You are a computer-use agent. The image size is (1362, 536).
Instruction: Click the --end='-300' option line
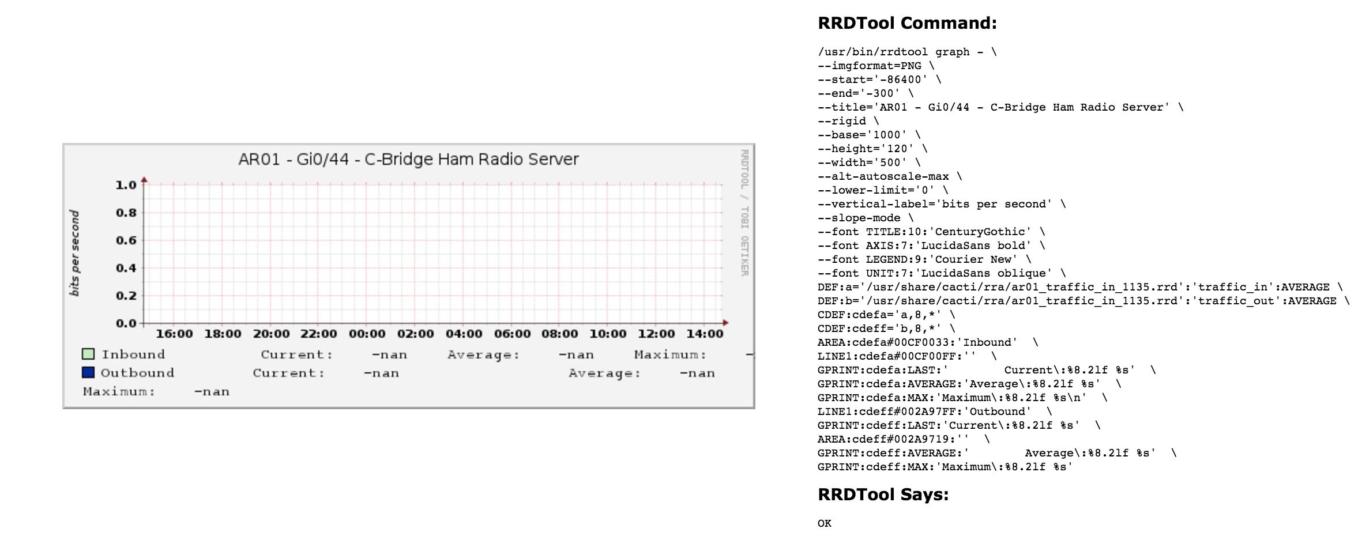coord(866,93)
